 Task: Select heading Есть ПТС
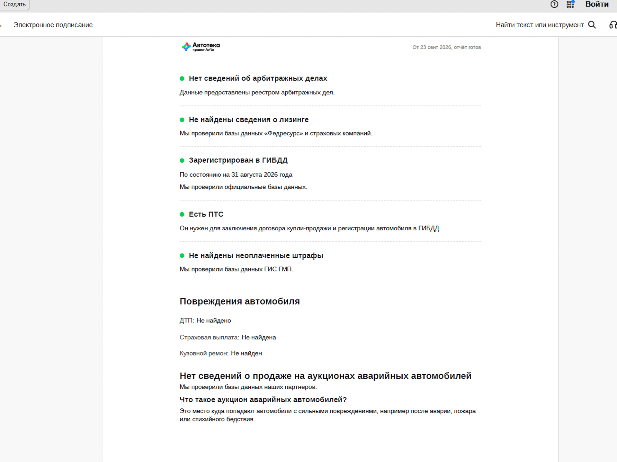click(x=206, y=214)
